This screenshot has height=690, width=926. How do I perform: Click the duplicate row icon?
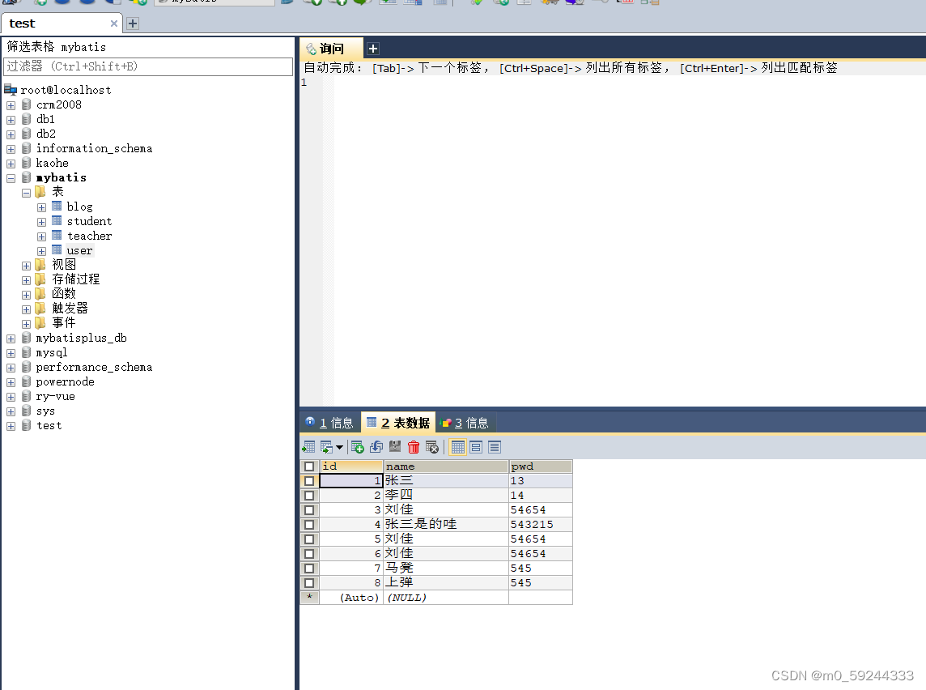(x=376, y=447)
